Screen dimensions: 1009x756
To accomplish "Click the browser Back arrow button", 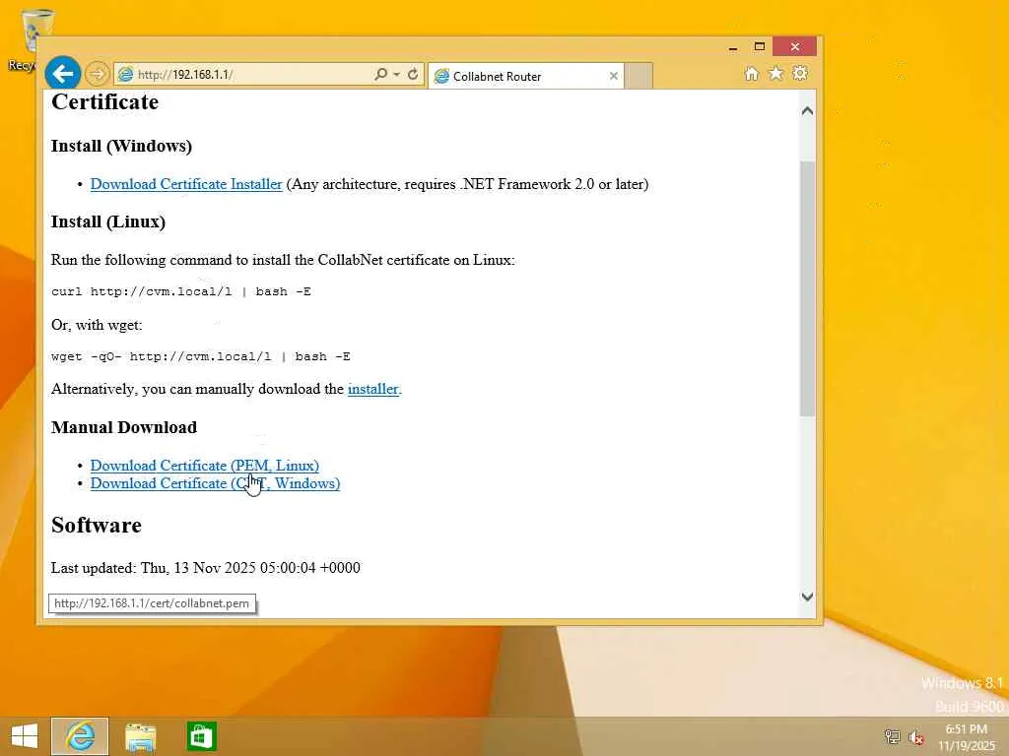I will (62, 74).
